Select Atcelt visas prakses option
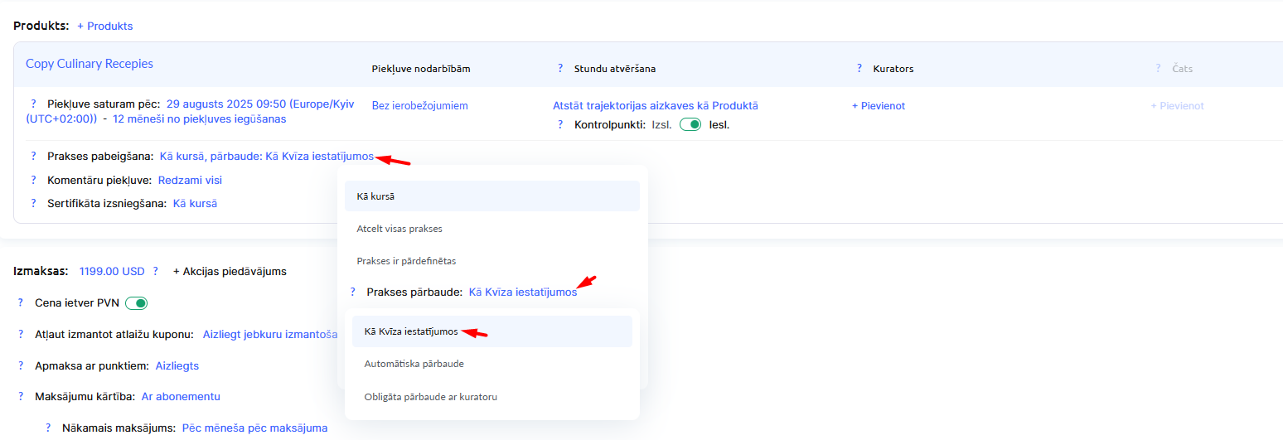1283x440 pixels. 405,229
